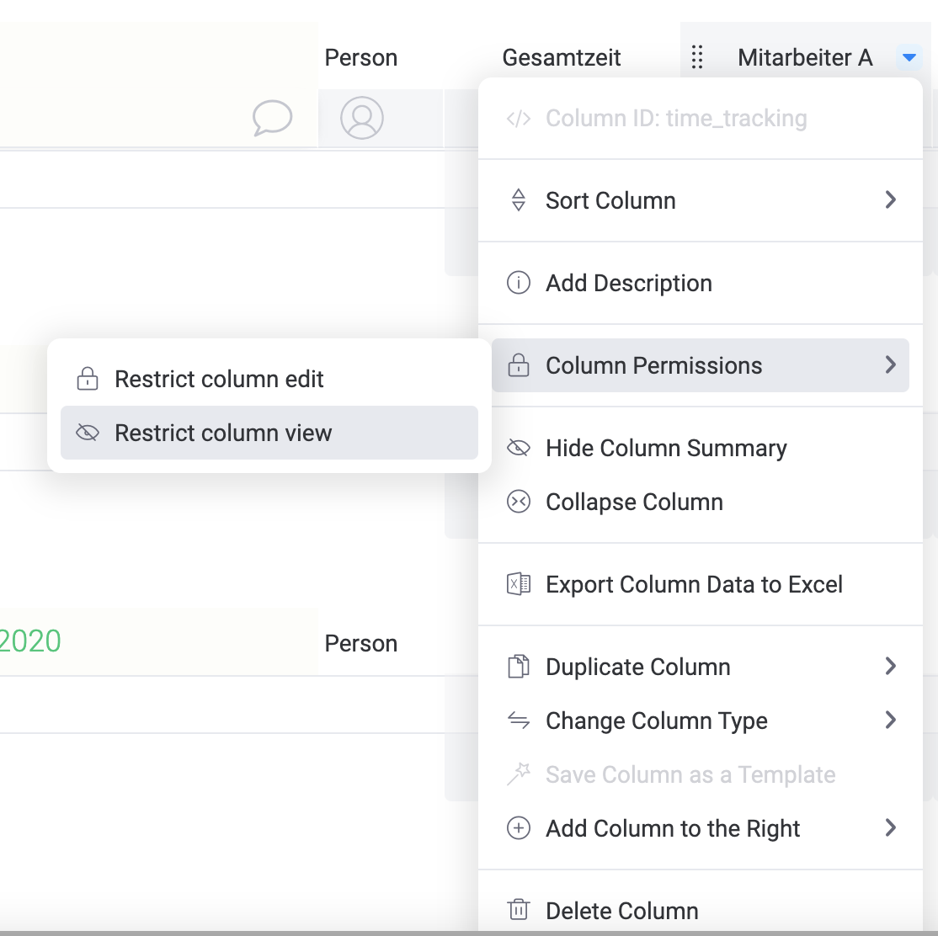Open the Column Permissions menu item
Viewport: 938px width, 936px height.
pyautogui.click(x=653, y=365)
